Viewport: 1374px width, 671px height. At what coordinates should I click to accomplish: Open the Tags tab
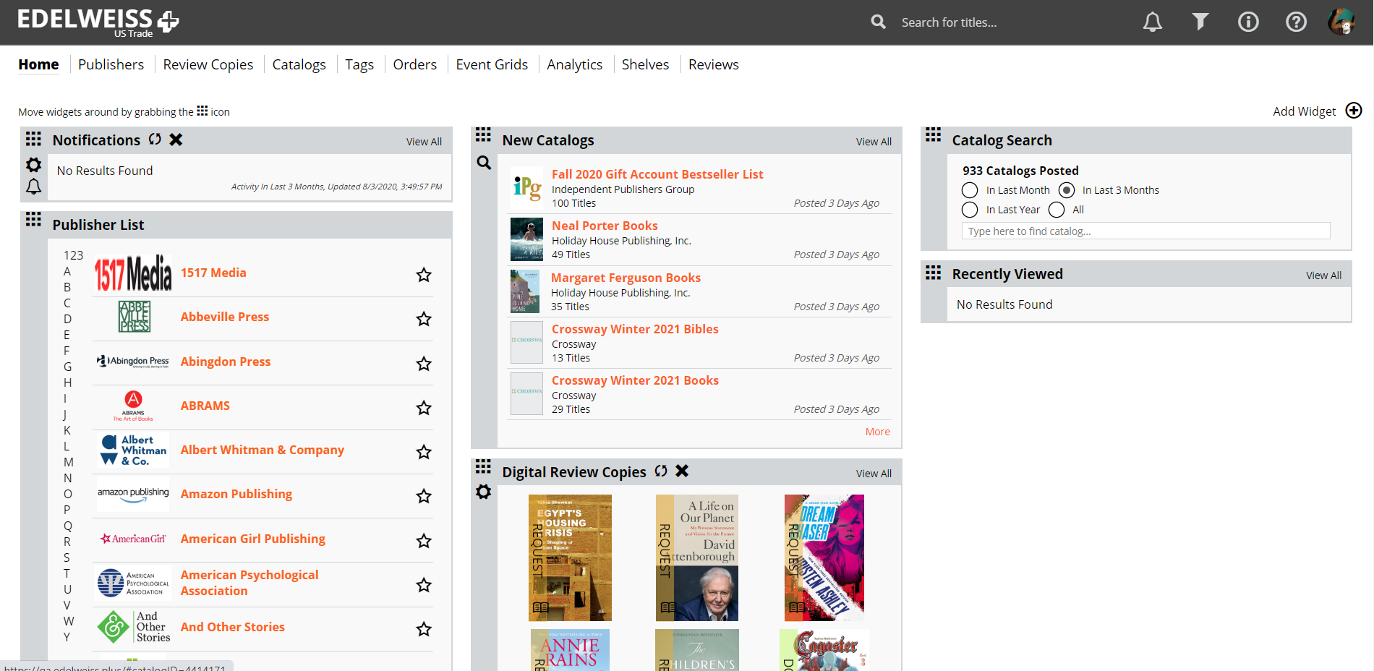[x=359, y=64]
